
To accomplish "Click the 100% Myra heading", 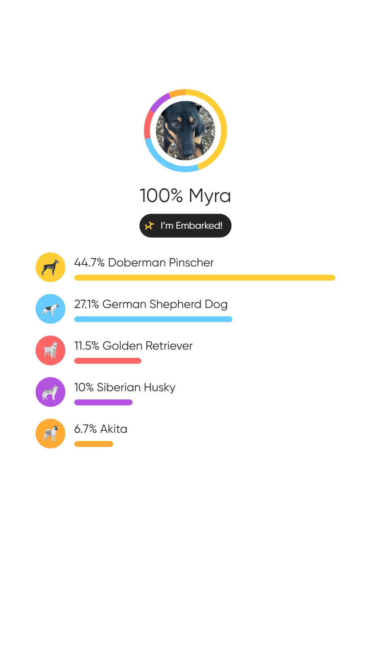I will [x=185, y=195].
